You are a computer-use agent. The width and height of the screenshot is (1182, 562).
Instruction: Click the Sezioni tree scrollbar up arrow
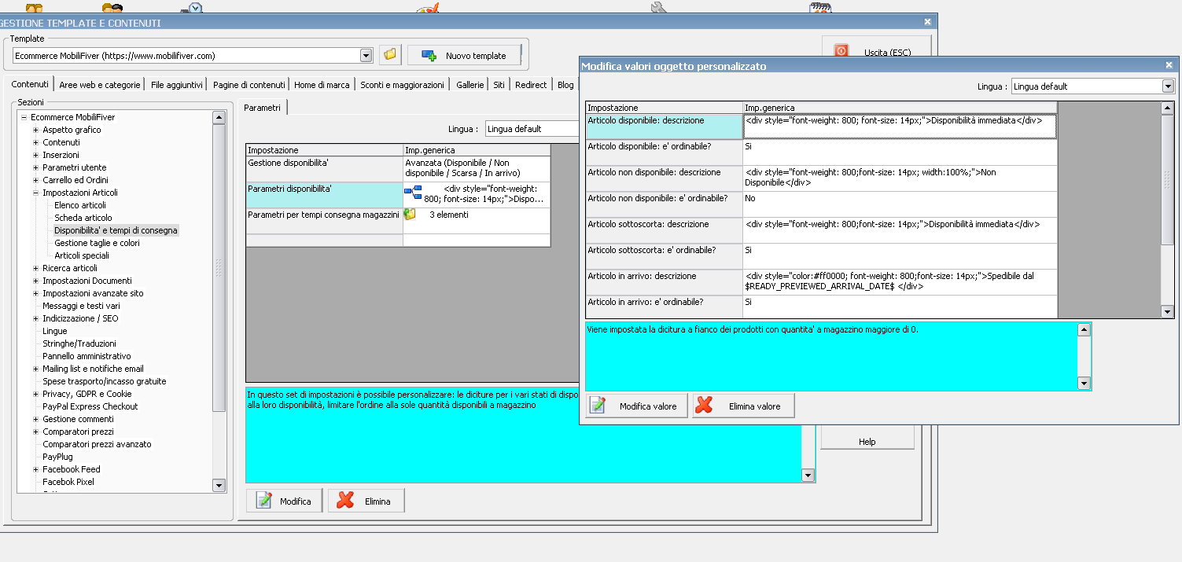tap(219, 118)
